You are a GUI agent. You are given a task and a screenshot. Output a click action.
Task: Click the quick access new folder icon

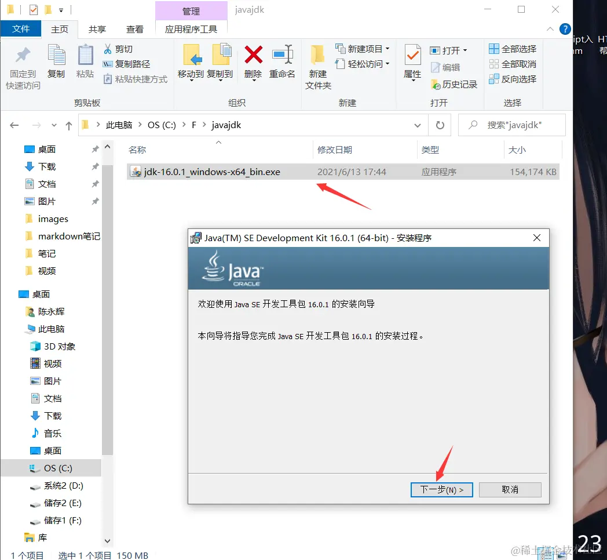coord(49,9)
